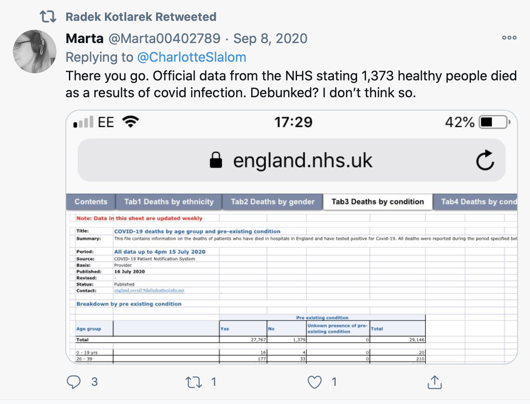Switch to the Contents tab
530x404 pixels.
pos(91,202)
